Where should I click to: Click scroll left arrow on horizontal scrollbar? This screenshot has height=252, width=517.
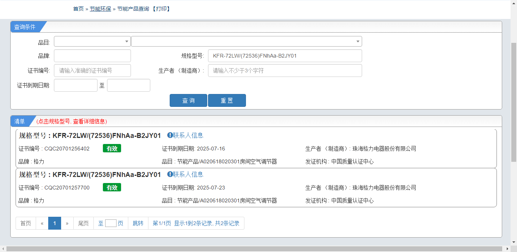coord(3,249)
